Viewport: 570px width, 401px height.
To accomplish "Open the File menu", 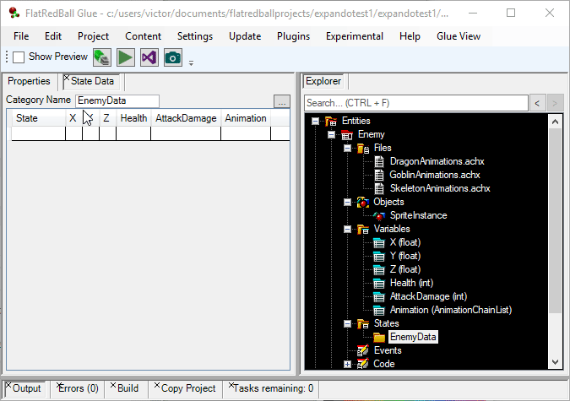I will click(21, 36).
